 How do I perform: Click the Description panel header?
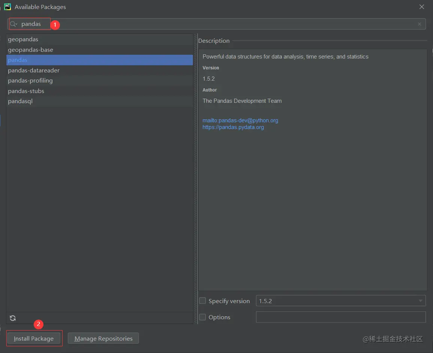point(214,41)
